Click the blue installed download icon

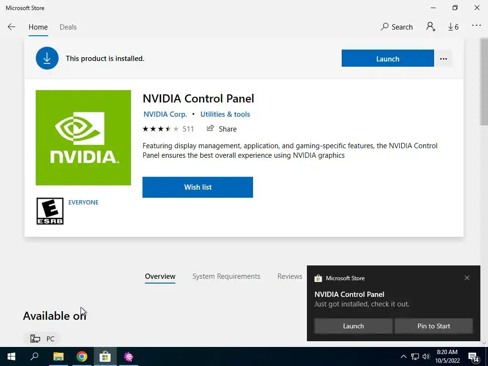(47, 58)
